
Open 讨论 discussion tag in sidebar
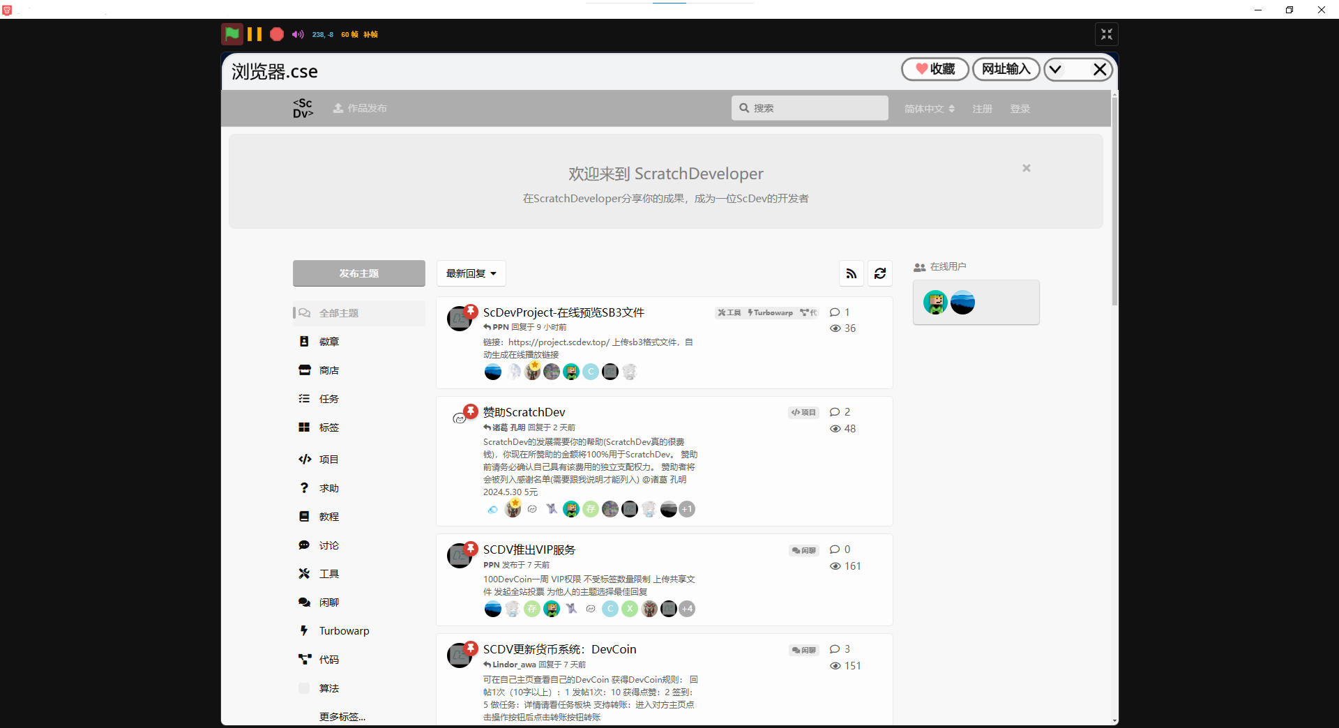point(329,545)
